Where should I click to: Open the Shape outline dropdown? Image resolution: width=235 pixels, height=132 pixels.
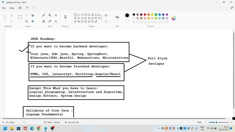[107, 15]
